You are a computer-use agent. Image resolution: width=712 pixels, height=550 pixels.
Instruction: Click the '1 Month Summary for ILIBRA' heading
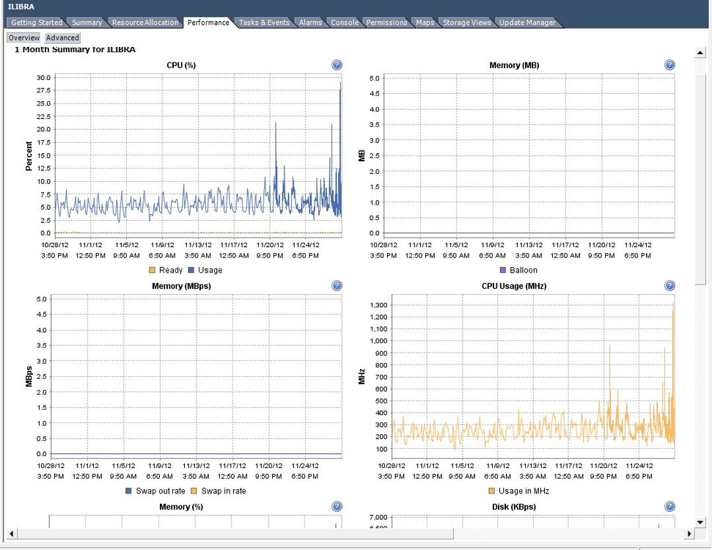click(75, 49)
